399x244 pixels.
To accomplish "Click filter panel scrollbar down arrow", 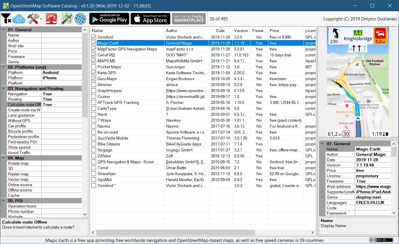I will [x=85, y=214].
